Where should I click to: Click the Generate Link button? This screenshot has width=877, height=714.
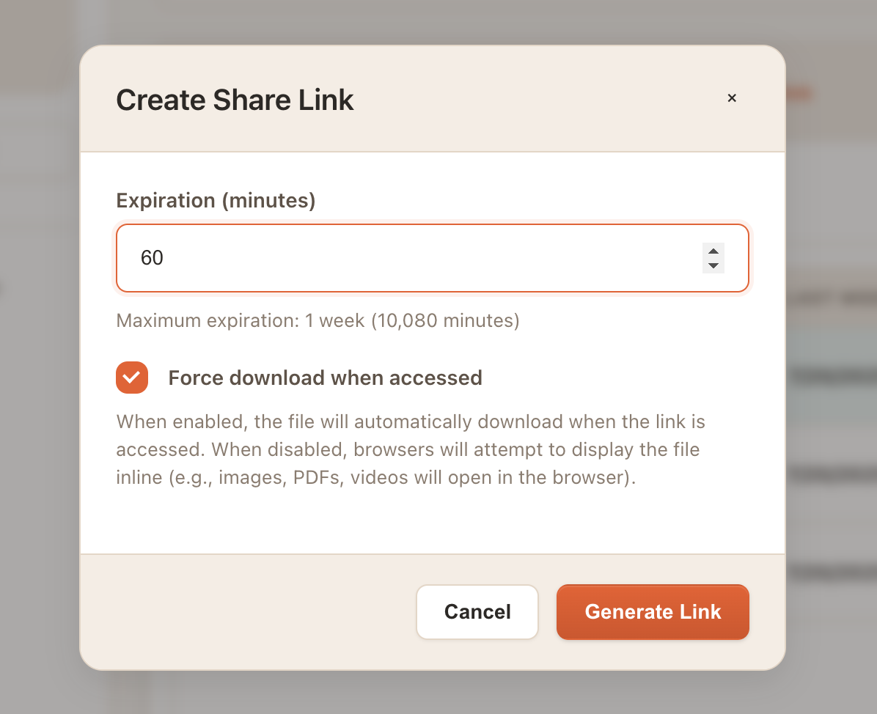coord(653,612)
